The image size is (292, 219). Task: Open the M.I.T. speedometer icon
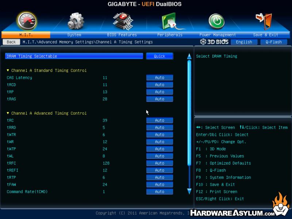(x=27, y=21)
